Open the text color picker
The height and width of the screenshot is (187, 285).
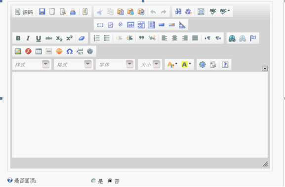[172, 65]
